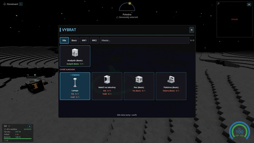Click the liquid tank icon
The width and height of the screenshot is (254, 143).
point(107,79)
